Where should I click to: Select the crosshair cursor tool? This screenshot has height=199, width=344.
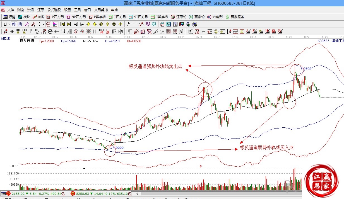(x=135, y=24)
